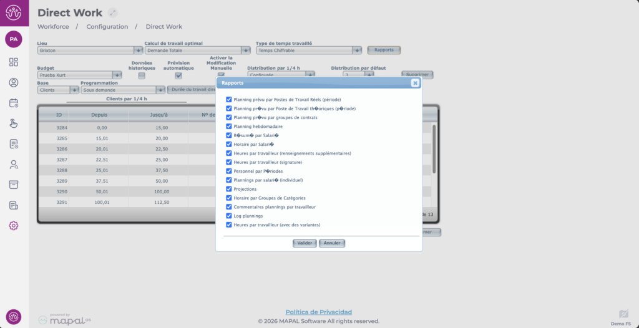Open the user profile sidebar icon
This screenshot has width=639, height=328.
(x=14, y=82)
